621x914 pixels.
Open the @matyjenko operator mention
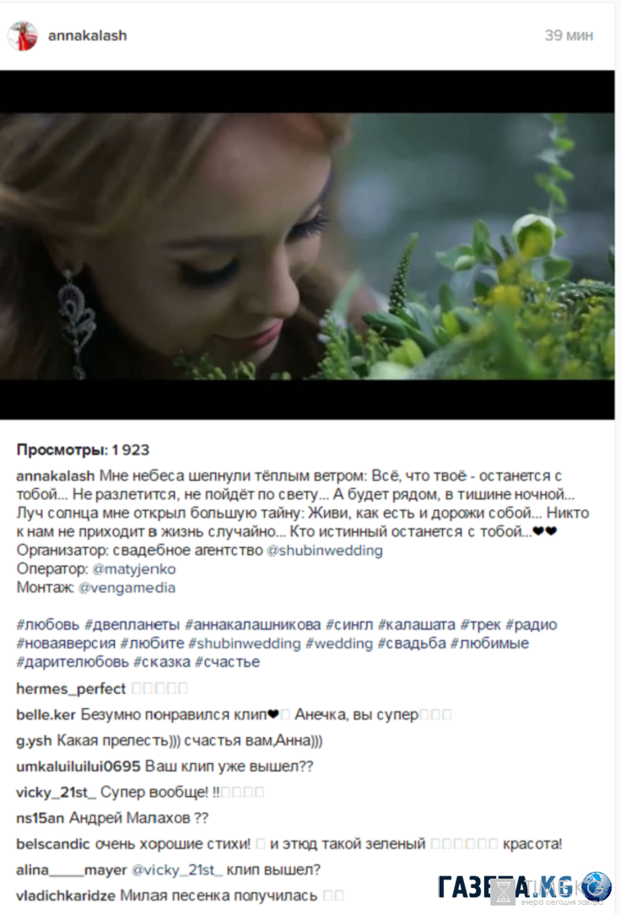(x=133, y=569)
